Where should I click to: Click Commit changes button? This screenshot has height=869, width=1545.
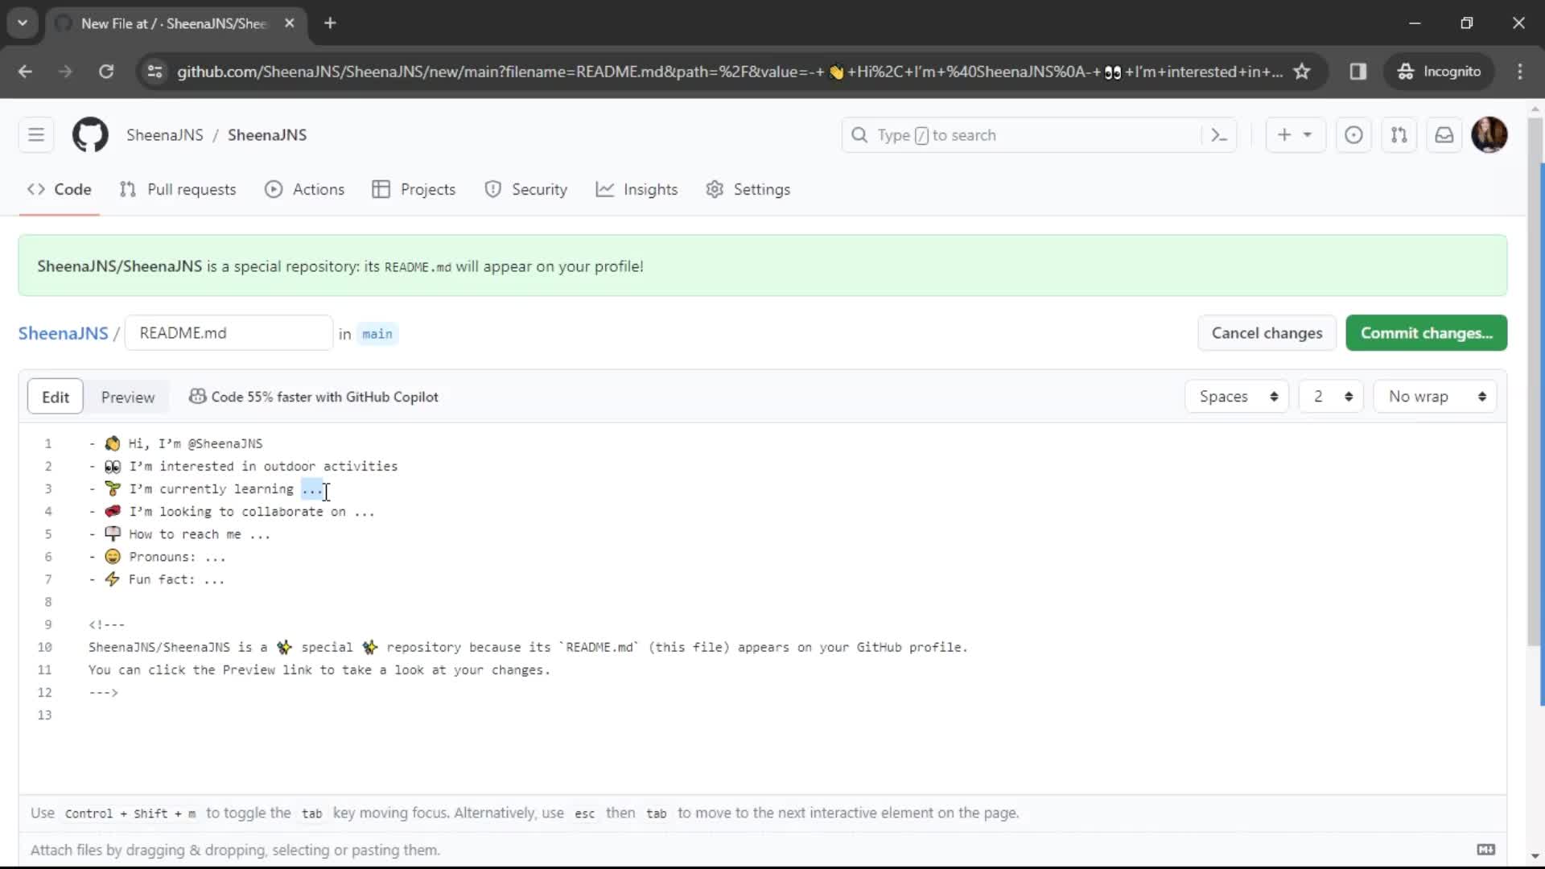click(x=1426, y=332)
